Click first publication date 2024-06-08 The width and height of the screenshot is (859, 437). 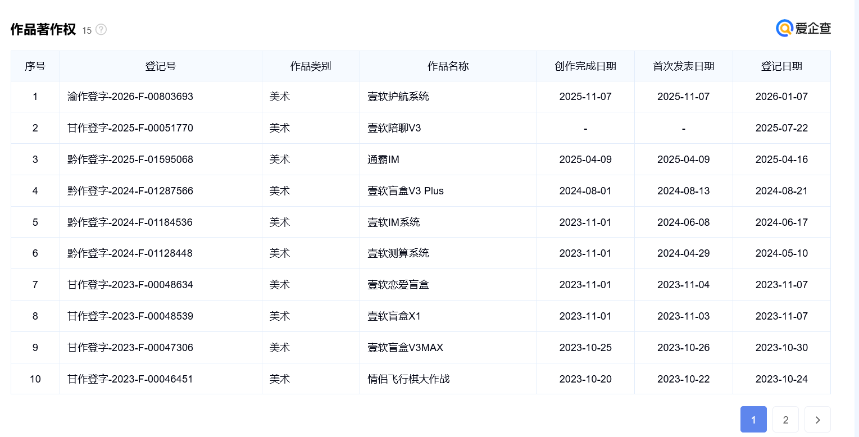(x=683, y=222)
